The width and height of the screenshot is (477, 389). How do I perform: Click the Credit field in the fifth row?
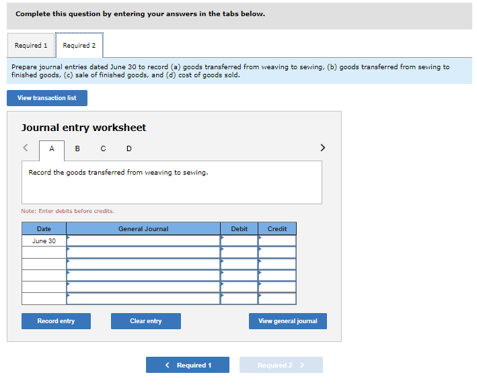pos(277,287)
